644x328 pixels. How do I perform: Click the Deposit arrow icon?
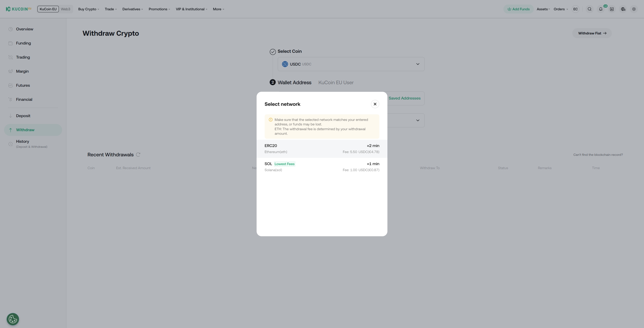10,116
